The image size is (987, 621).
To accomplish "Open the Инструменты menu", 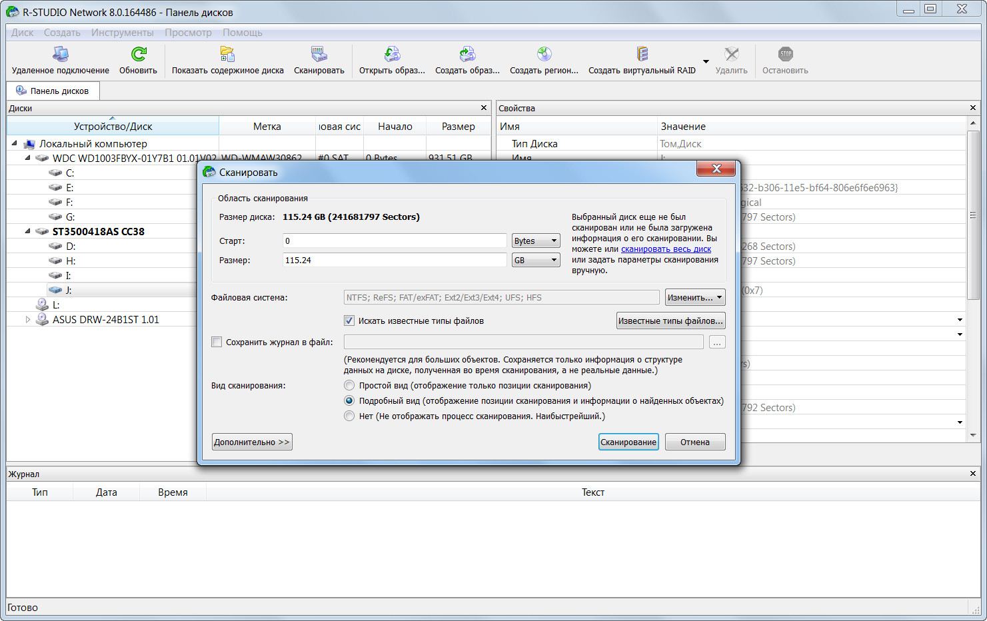I will [x=123, y=32].
